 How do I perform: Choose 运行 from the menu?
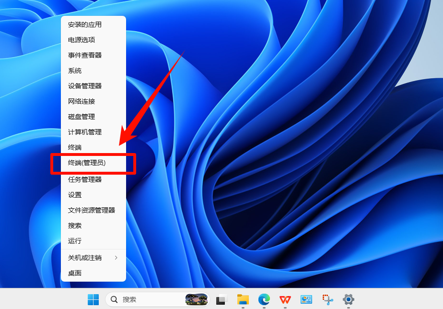[93, 241]
